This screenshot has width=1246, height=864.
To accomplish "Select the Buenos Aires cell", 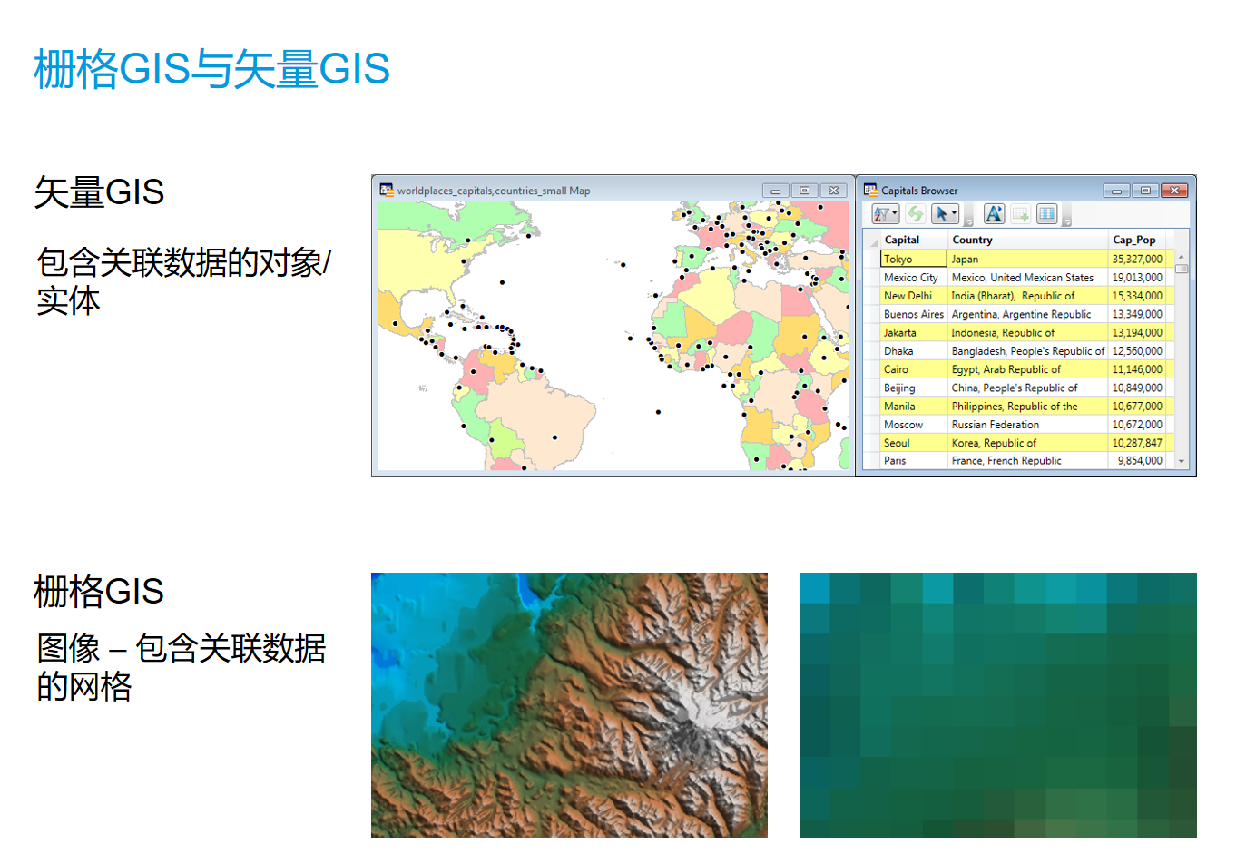I will pyautogui.click(x=913, y=314).
